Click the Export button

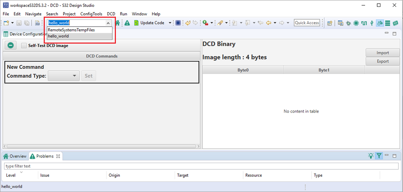pos(383,61)
